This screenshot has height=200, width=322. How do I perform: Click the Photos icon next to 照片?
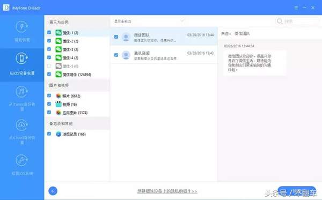(x=58, y=96)
